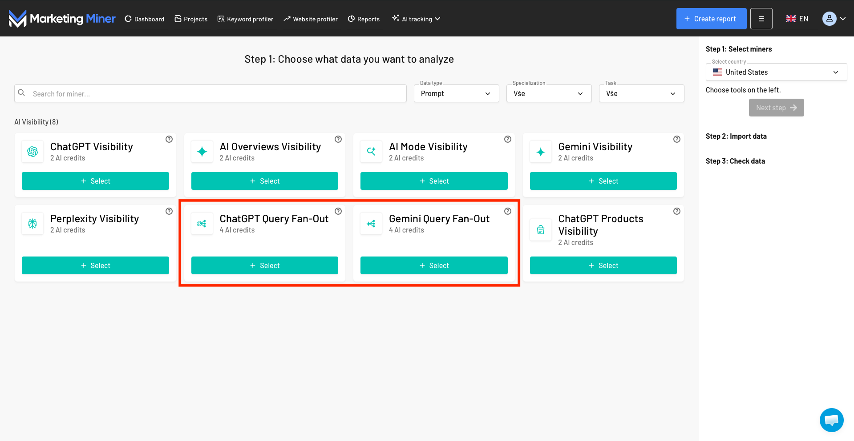Expand the Data type dropdown
The height and width of the screenshot is (441, 854).
coord(456,93)
